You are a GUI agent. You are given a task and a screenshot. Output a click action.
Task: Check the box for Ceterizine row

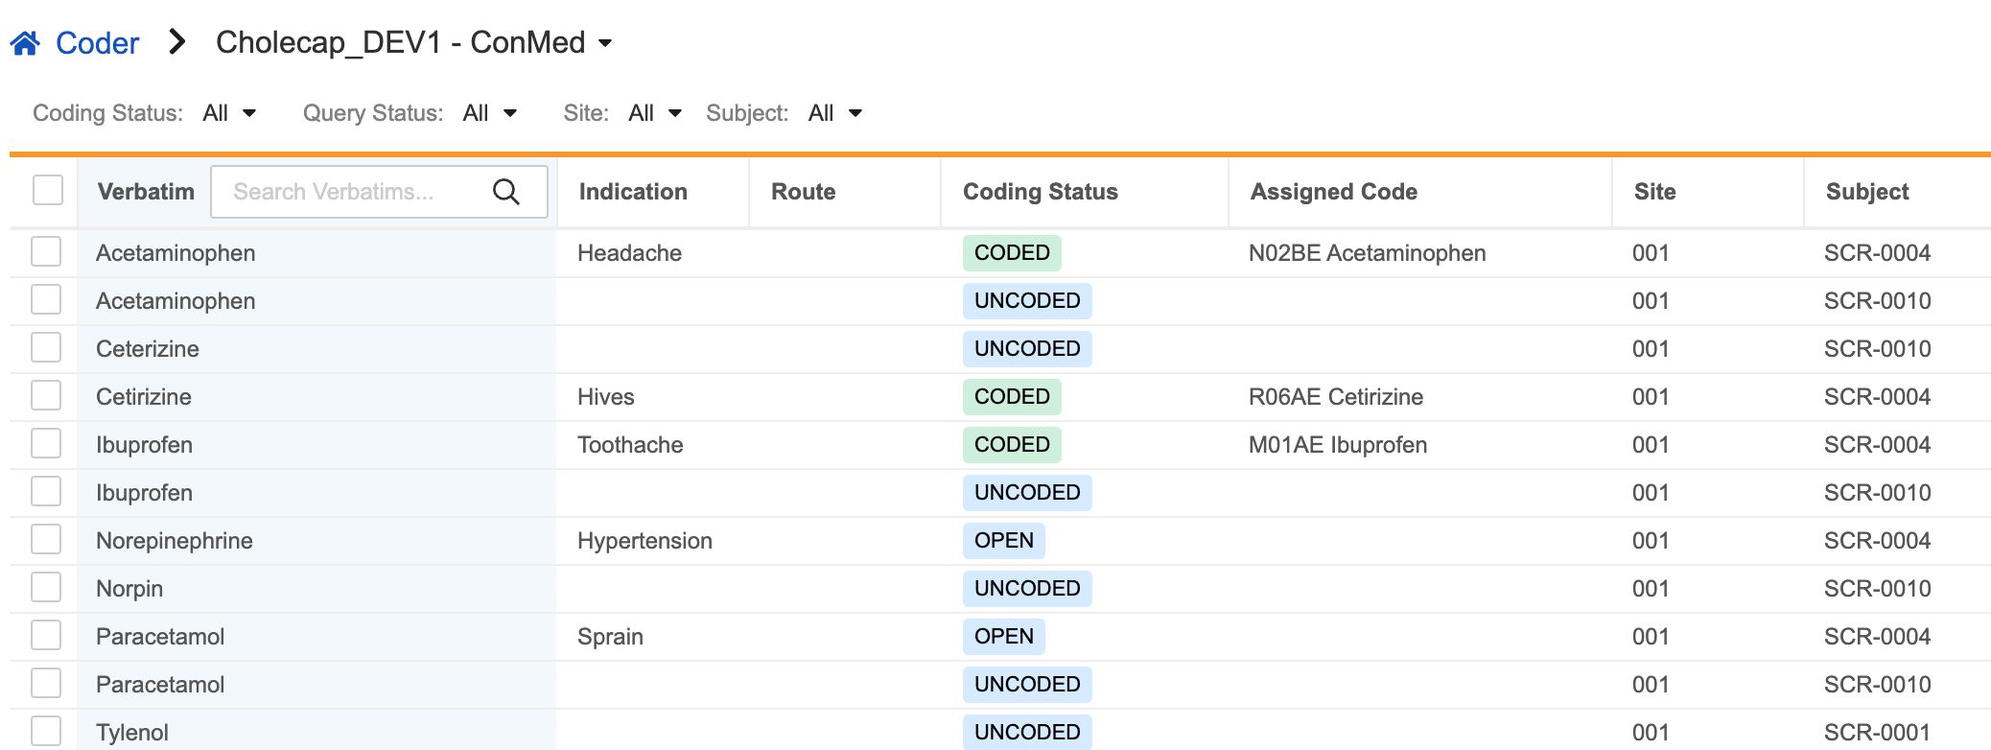pos(46,347)
